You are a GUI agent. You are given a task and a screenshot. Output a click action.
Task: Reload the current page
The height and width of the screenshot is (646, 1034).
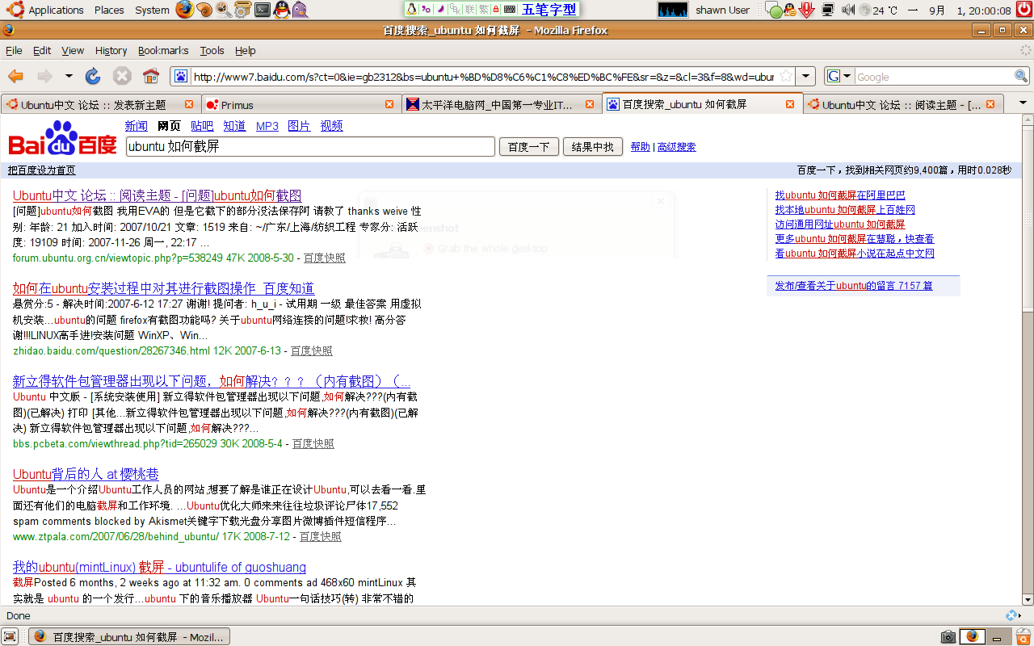(x=93, y=76)
